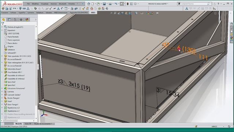Click the Open document icon
The width and height of the screenshot is (234, 132).
coord(98,4)
